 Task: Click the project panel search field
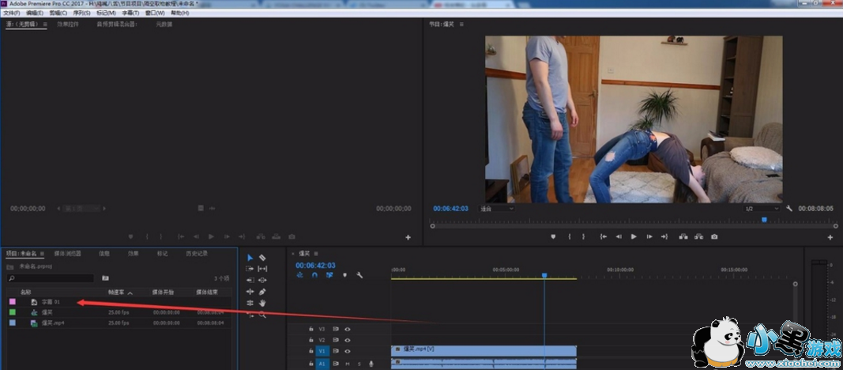pyautogui.click(x=51, y=278)
